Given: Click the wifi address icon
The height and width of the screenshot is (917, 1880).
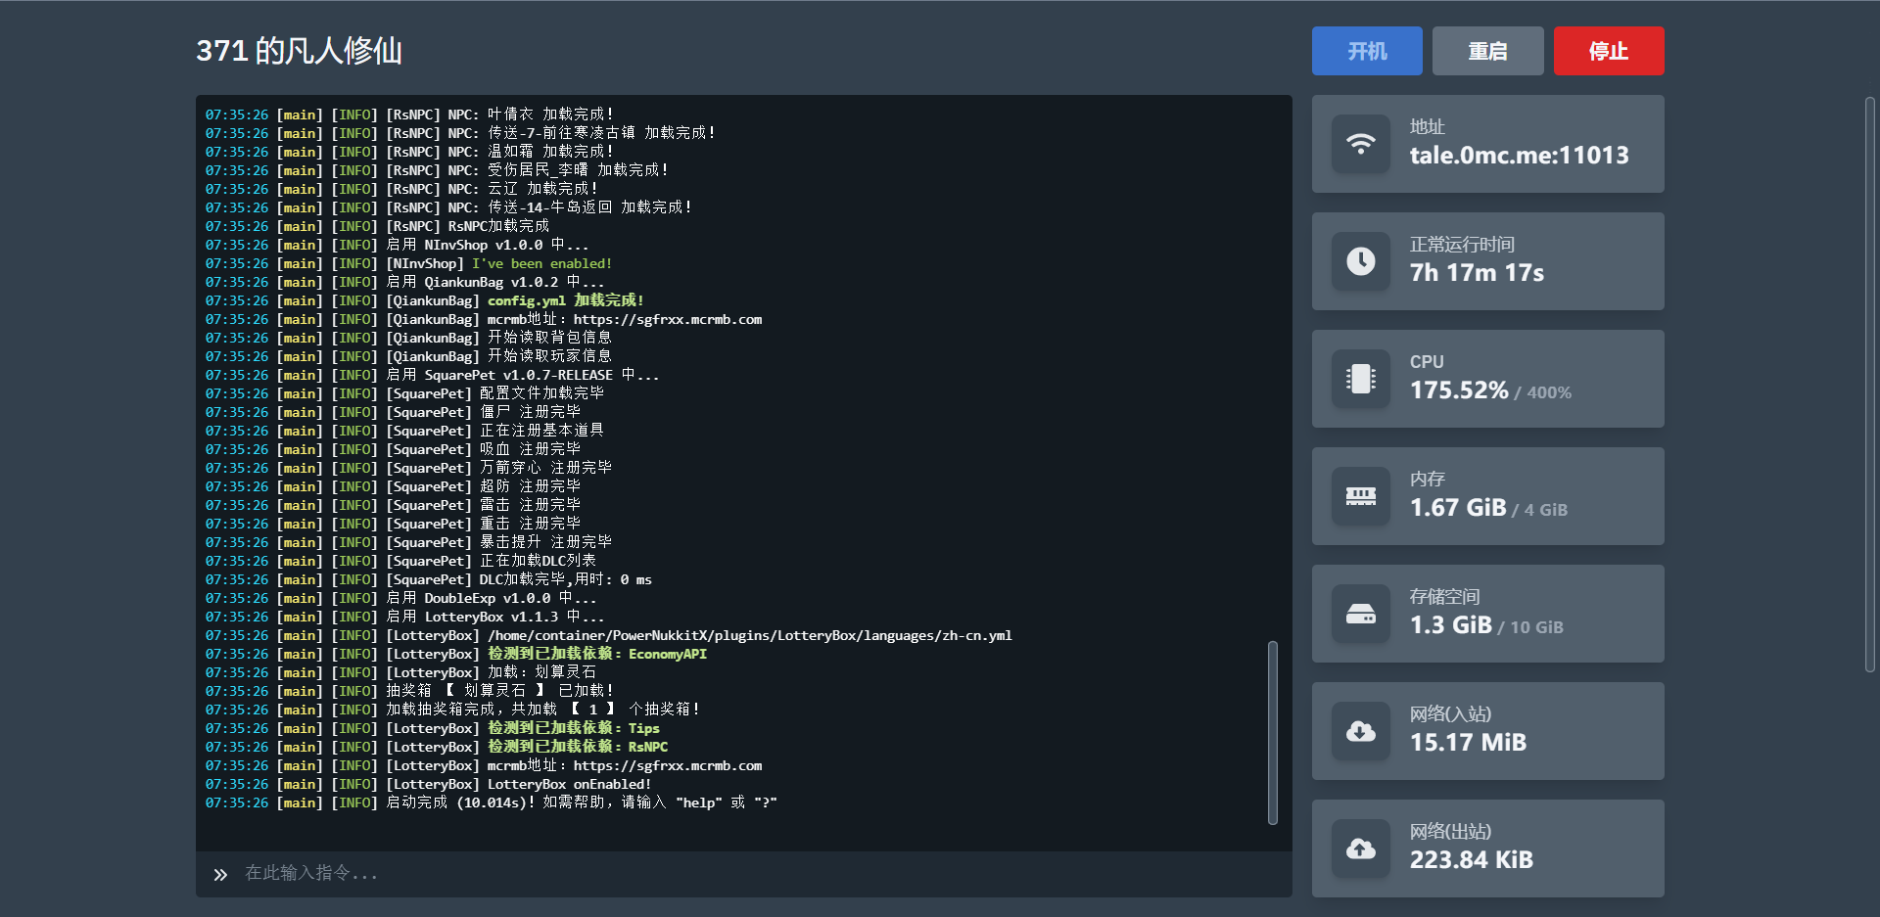Looking at the screenshot, I should point(1360,144).
